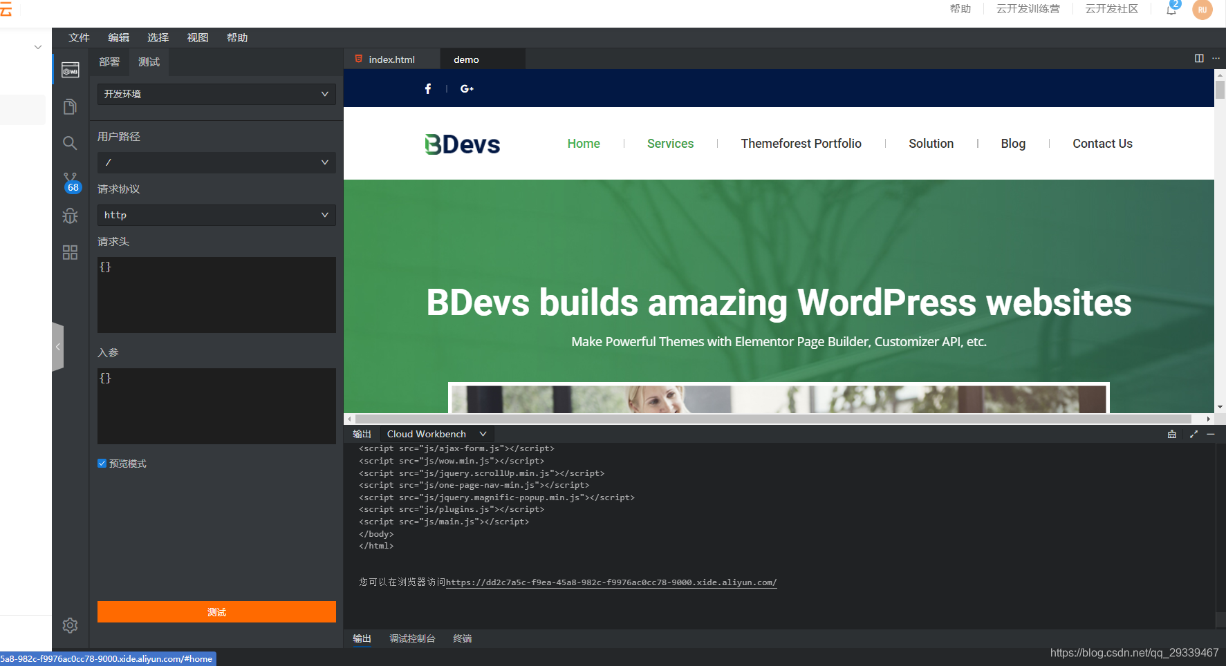
Task: Open the search icon in activity bar
Action: (x=70, y=143)
